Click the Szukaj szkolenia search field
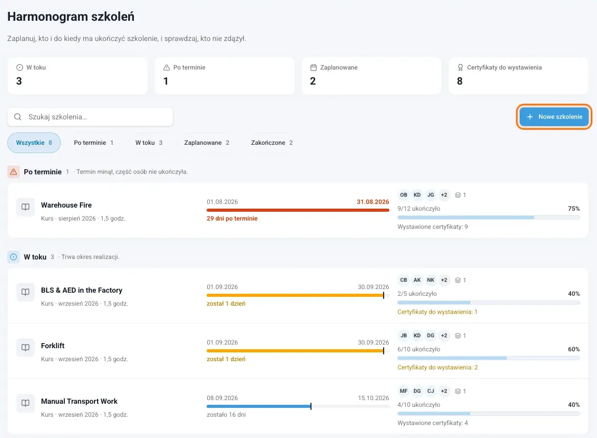The image size is (597, 438). tap(90, 117)
